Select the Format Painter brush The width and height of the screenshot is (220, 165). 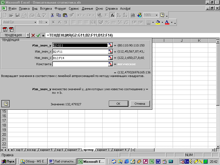(x=71, y=15)
